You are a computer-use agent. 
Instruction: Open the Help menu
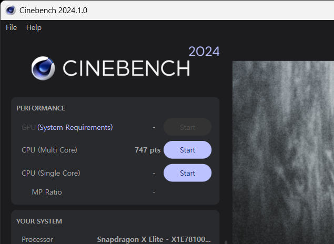[x=34, y=27]
